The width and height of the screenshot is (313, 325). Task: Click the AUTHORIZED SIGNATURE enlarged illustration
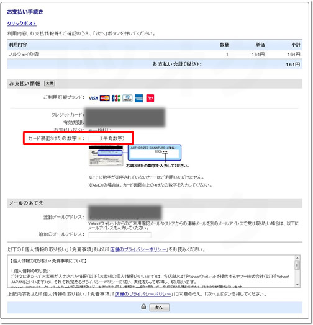coord(155,153)
